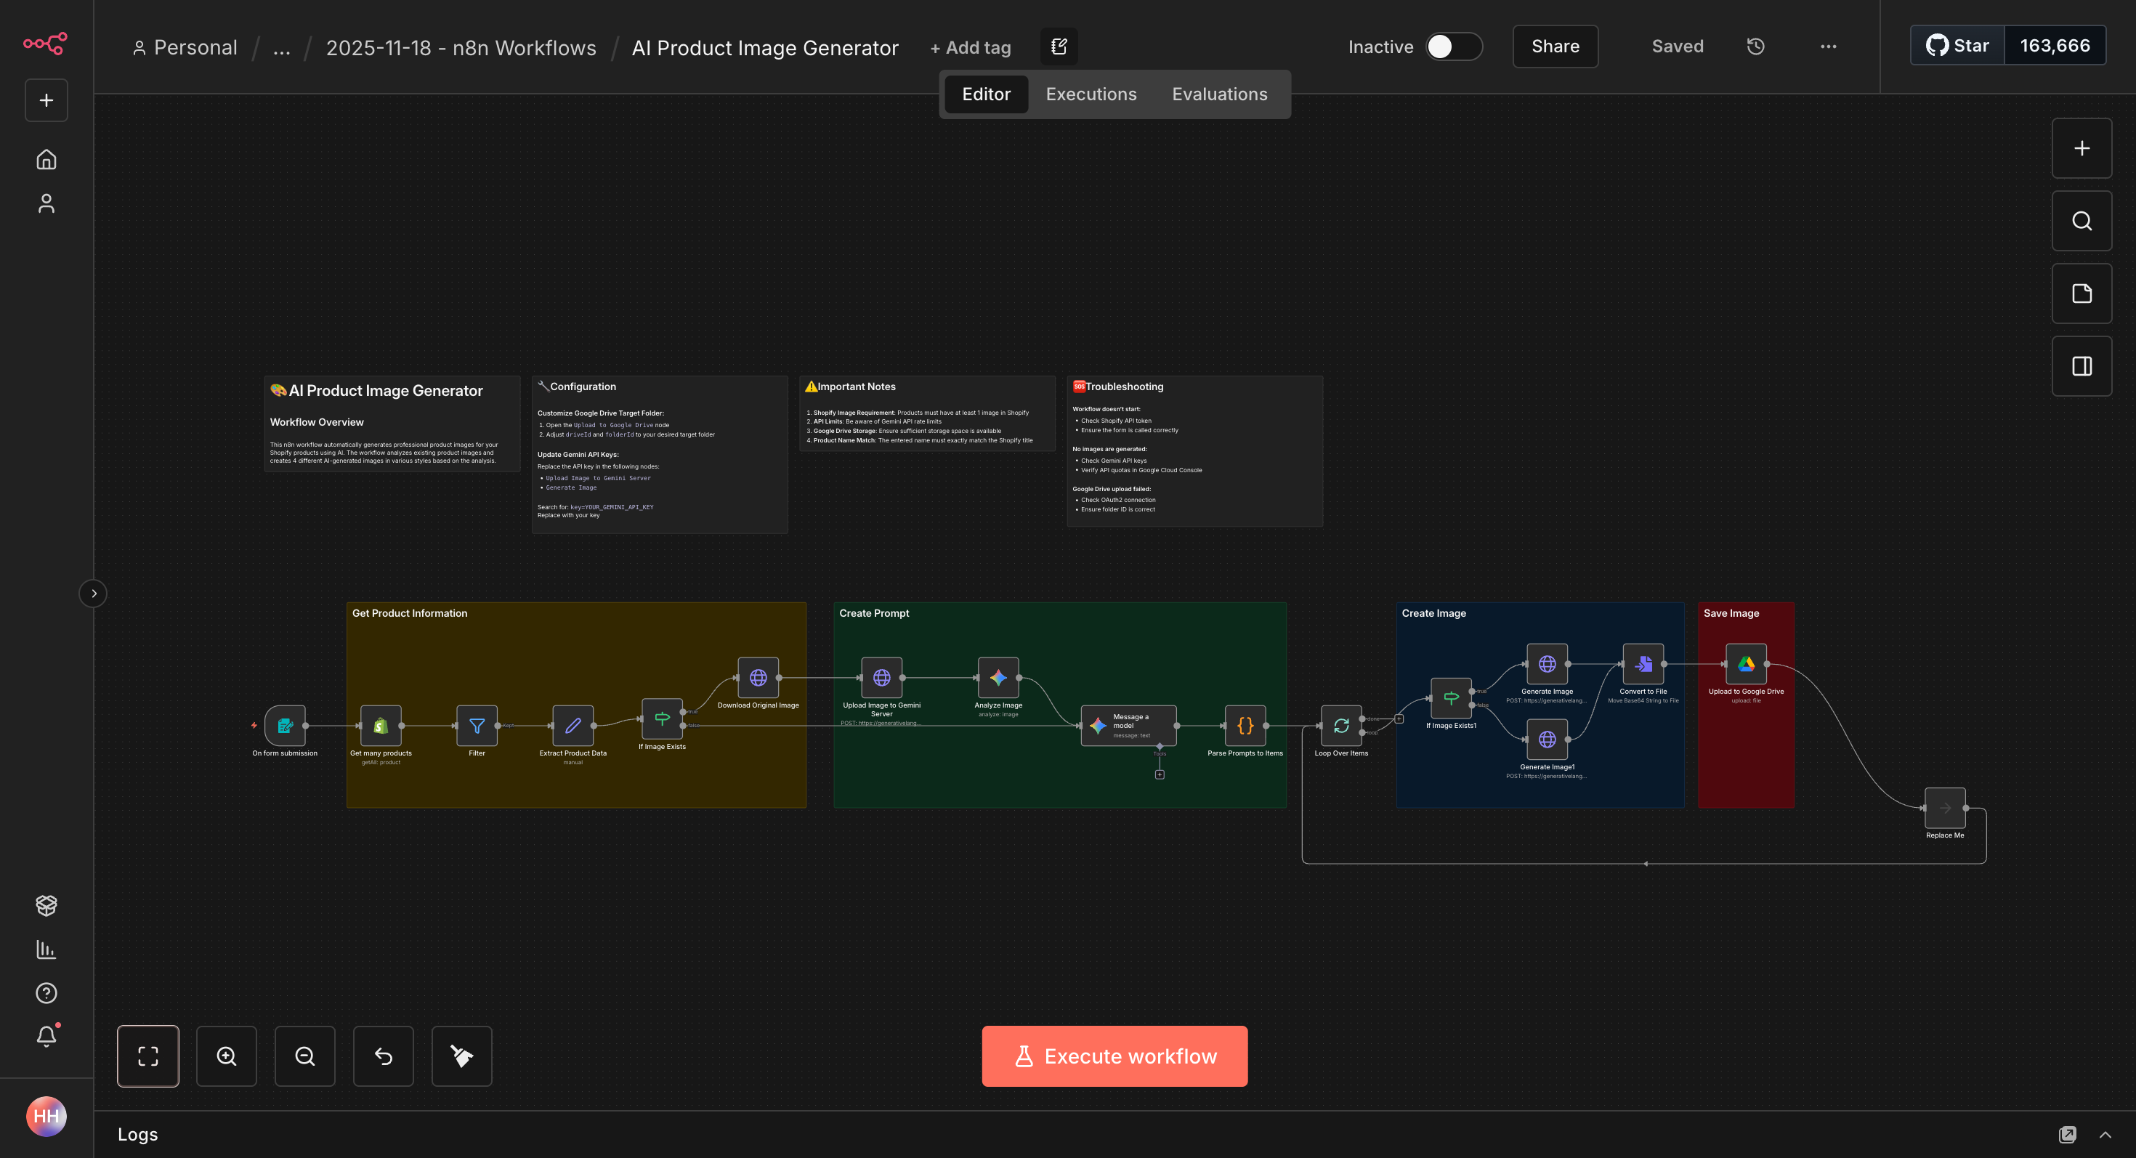Click the tidy up workflow broom icon
2136x1158 pixels.
point(462,1056)
